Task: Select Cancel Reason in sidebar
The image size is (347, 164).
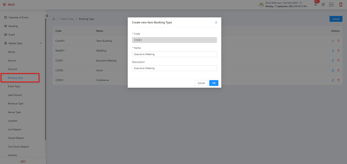Action: tap(16, 138)
